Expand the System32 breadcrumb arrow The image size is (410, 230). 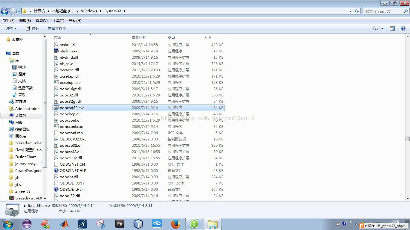[x=125, y=11]
